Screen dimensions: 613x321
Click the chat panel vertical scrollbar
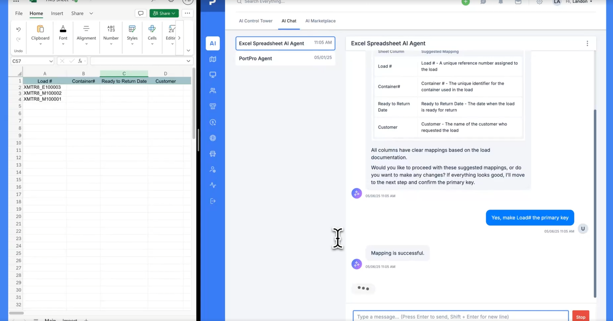point(595,203)
